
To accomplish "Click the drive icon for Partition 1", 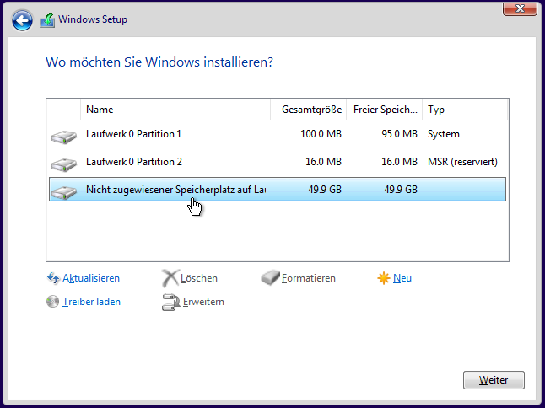I will tap(63, 137).
